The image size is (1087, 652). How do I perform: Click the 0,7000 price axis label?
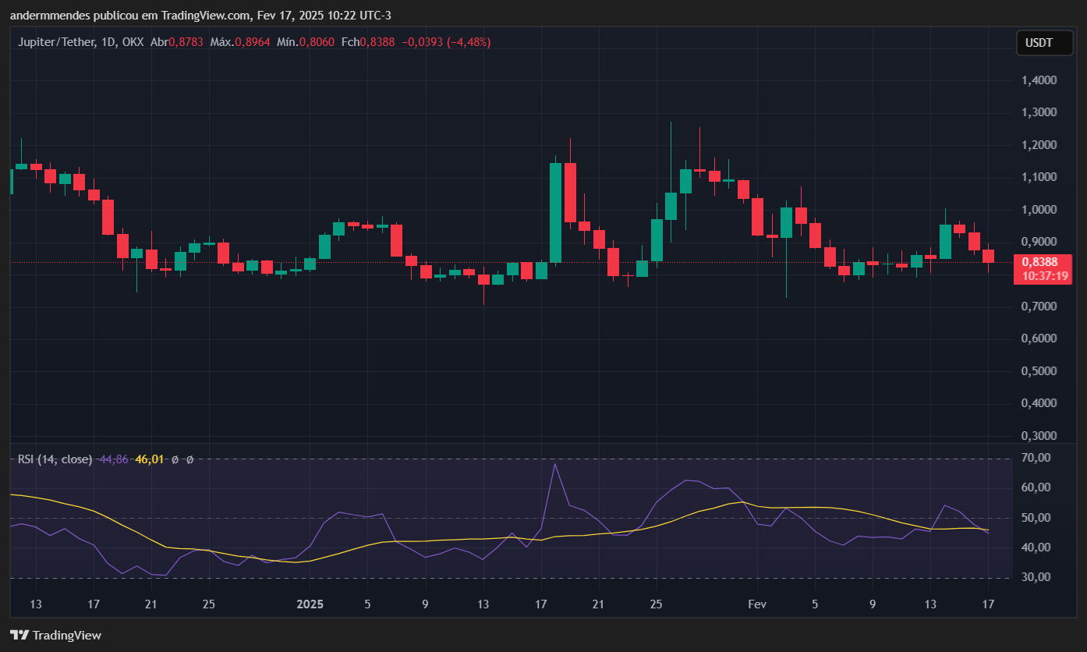[1040, 307]
